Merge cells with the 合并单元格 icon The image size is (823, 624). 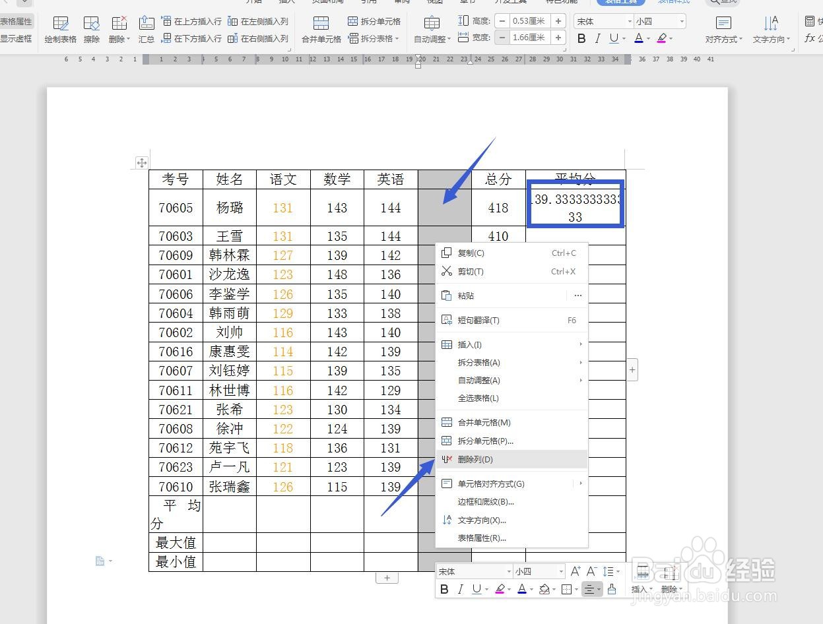click(321, 29)
